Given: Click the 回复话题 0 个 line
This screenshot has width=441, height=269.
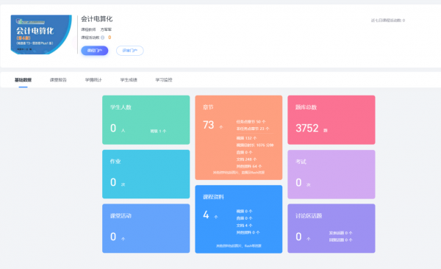Looking at the screenshot, I should pyautogui.click(x=340, y=240).
